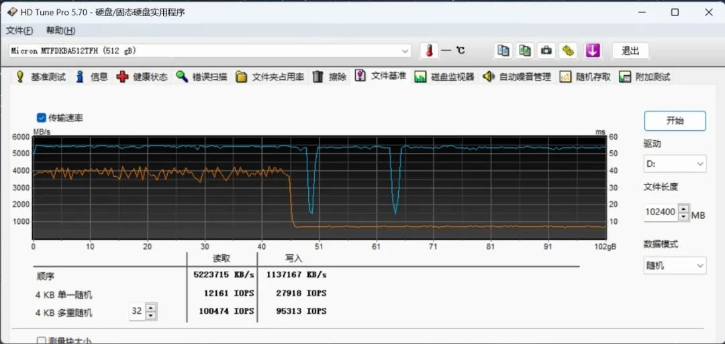This screenshot has height=344, width=725.
Task: Open the 健康状态 health tab
Action: pos(142,77)
